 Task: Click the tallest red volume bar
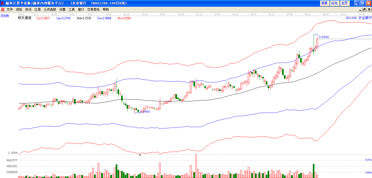pyautogui.click(x=196, y=166)
